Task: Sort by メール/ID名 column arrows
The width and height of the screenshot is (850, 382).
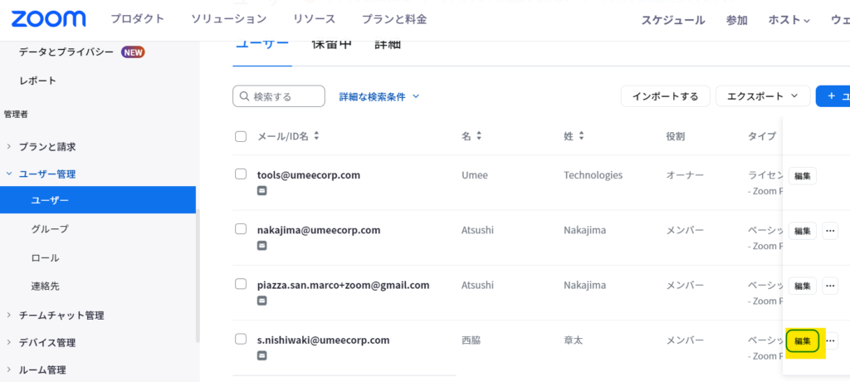Action: click(316, 136)
